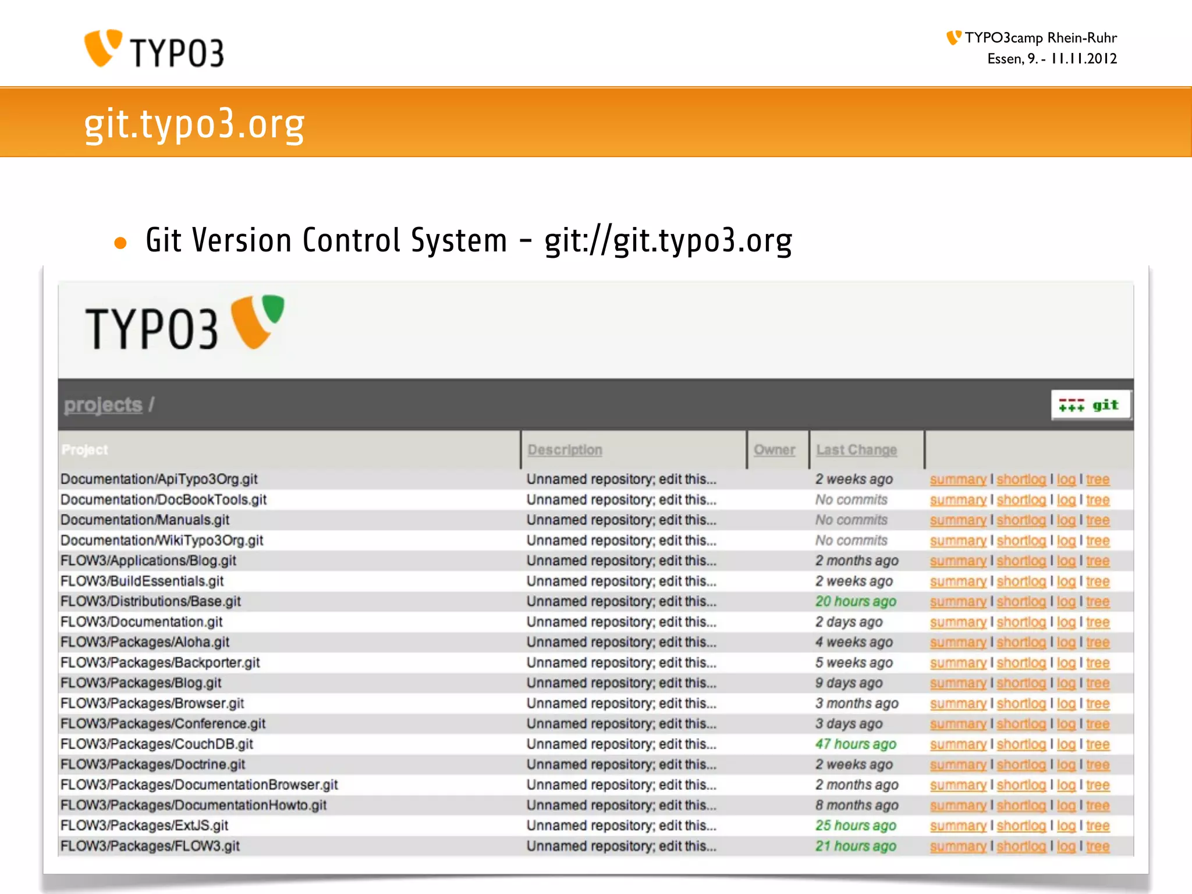Open FLOW3/Packages/DocumentationHowto.git project

pos(193,806)
